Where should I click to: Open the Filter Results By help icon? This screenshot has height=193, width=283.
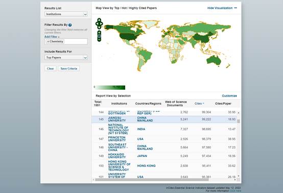70,25
